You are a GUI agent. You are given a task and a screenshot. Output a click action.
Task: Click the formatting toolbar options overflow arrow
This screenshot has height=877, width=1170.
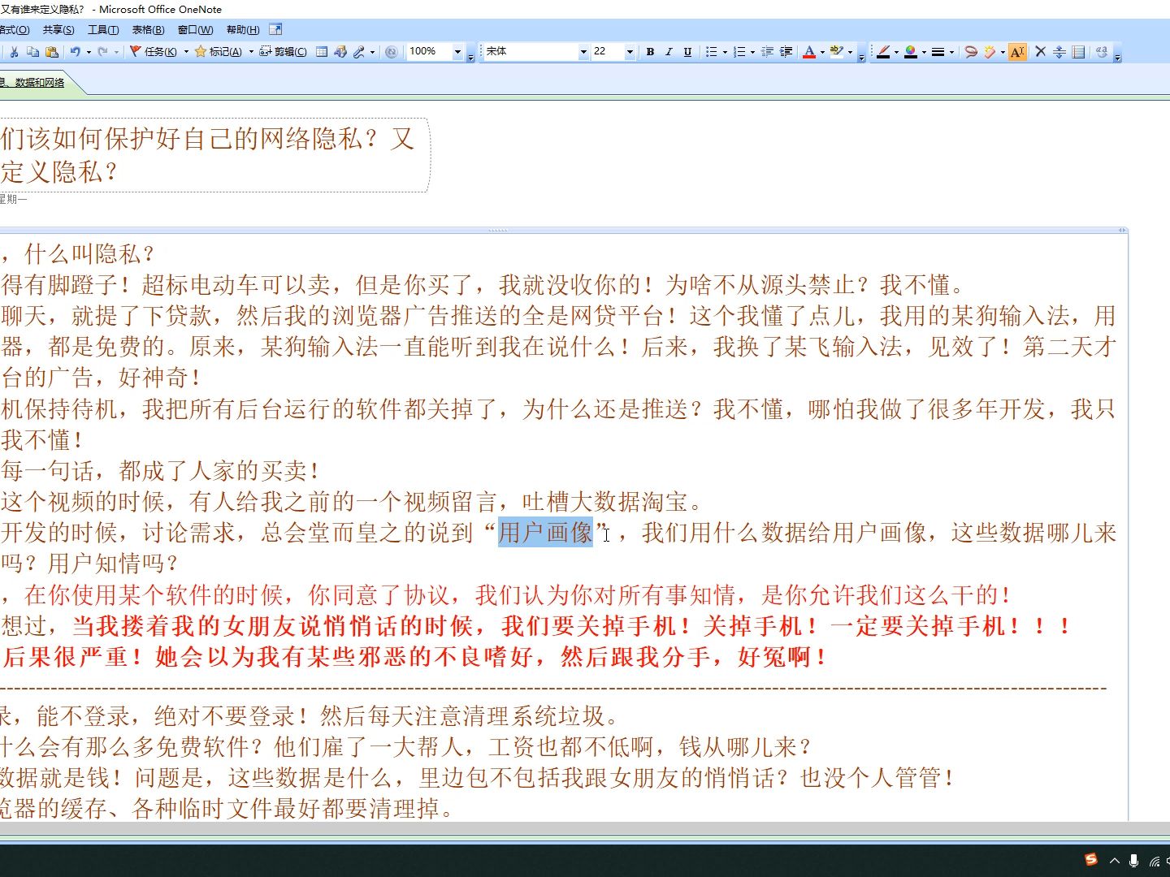pos(861,53)
